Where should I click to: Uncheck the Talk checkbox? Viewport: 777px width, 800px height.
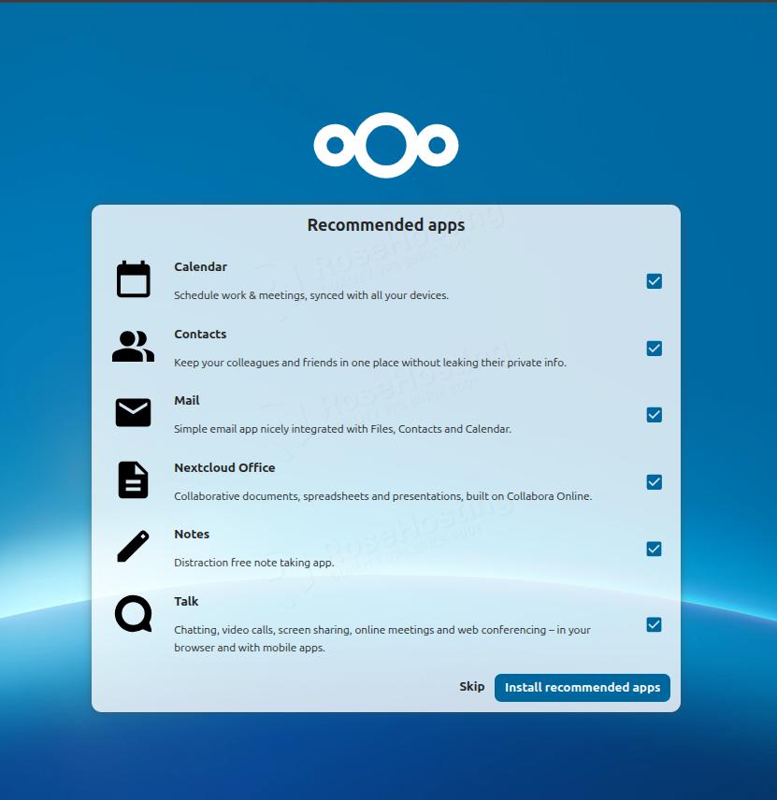654,624
